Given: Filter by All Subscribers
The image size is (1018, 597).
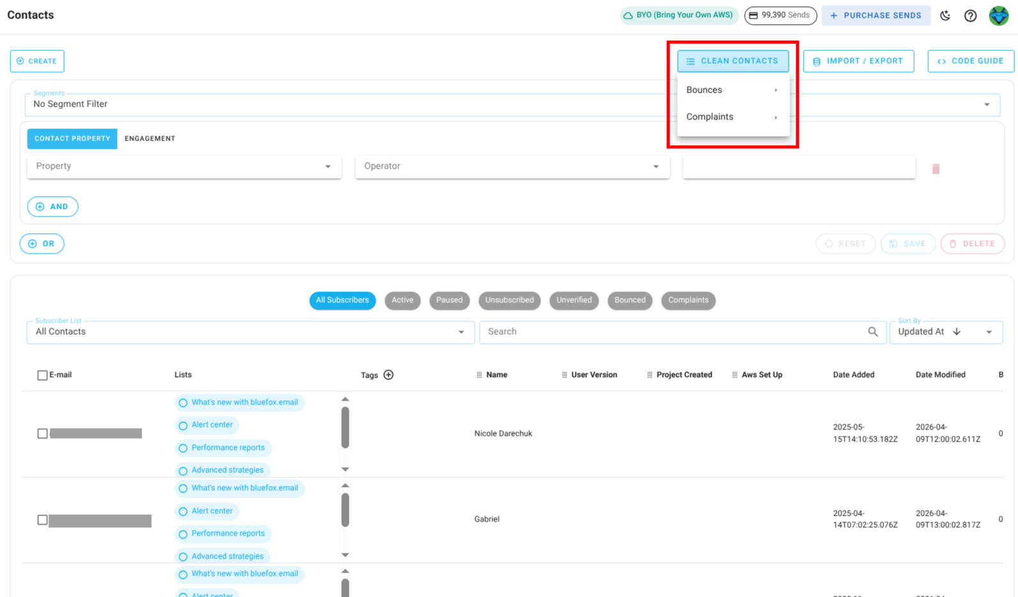Looking at the screenshot, I should click(342, 300).
